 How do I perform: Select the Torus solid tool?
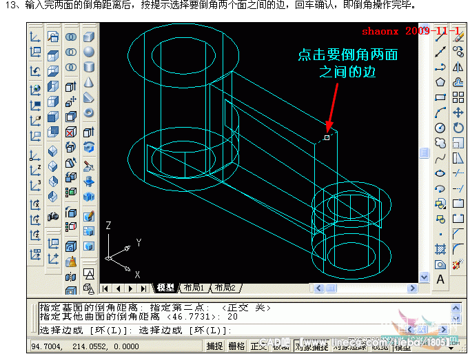[89, 113]
